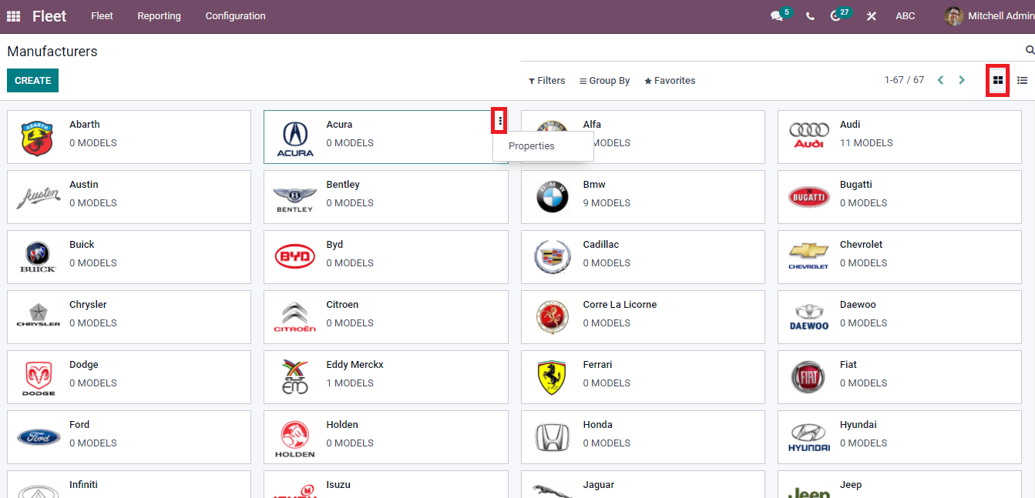Click the Holden lion logo
Image resolution: width=1035 pixels, height=498 pixels.
[295, 439]
